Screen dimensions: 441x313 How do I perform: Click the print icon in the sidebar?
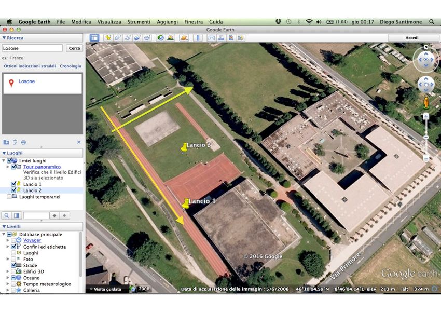click(x=23, y=142)
